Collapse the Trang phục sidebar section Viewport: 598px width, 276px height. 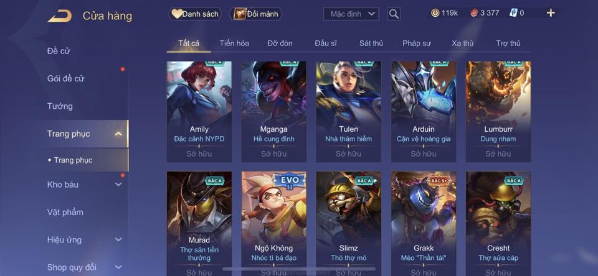[118, 134]
